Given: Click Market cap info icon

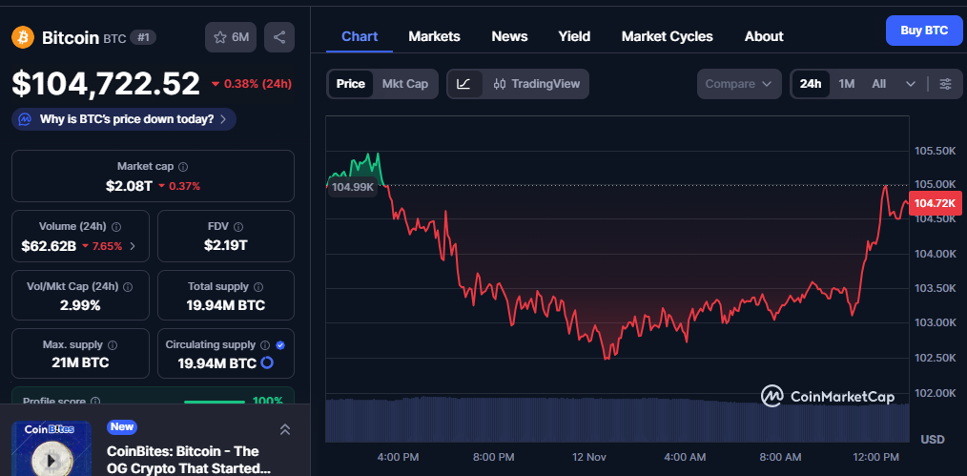Looking at the screenshot, I should click(x=183, y=166).
